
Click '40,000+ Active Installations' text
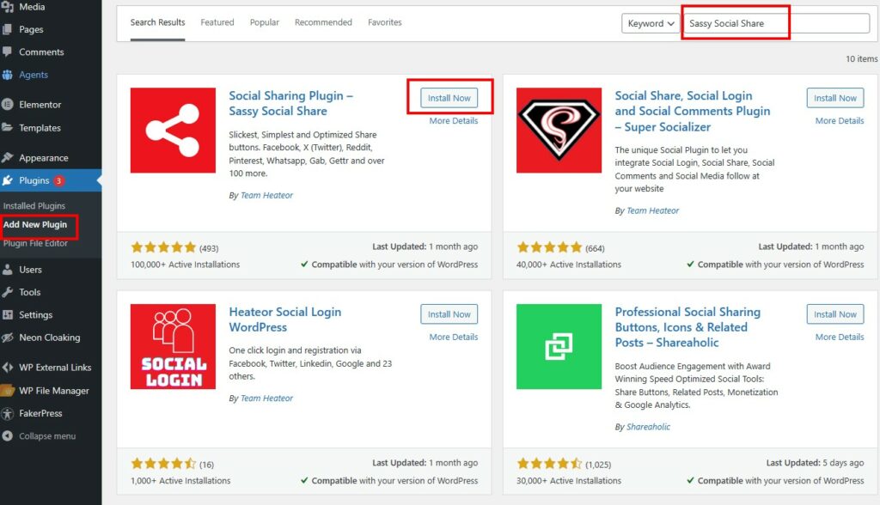[569, 265]
